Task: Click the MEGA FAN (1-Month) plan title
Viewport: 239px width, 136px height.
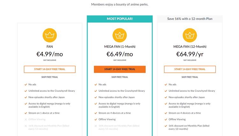Action: click(x=120, y=47)
